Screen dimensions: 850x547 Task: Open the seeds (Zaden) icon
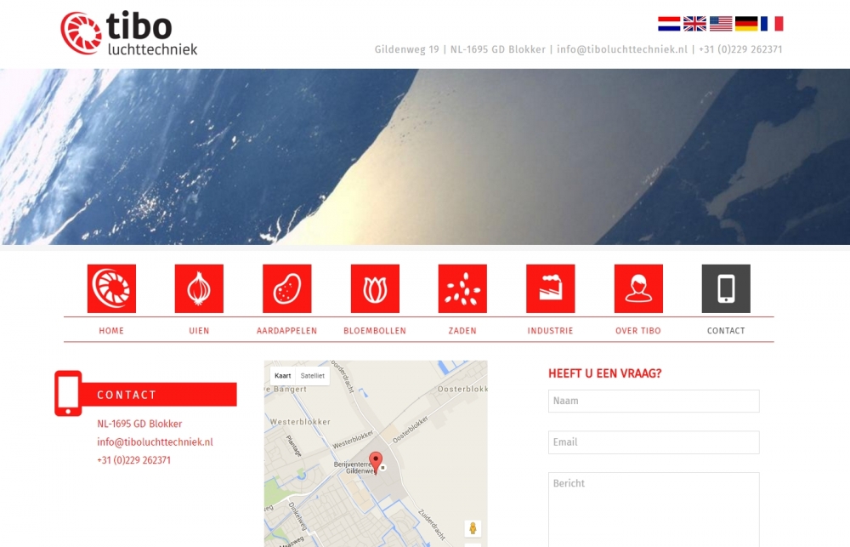coord(462,288)
